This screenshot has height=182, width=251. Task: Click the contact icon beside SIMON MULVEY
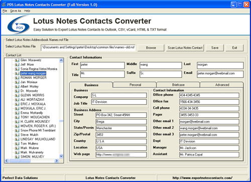pos(17,157)
